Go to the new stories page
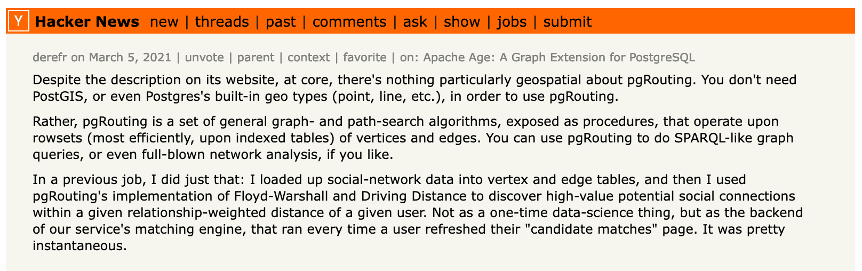 pos(164,22)
